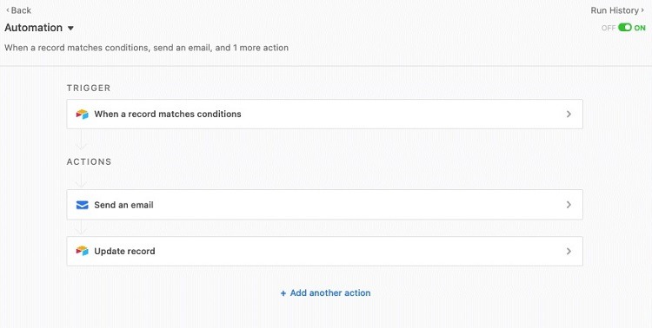Image resolution: width=652 pixels, height=328 pixels.
Task: Toggle the green automation on/off switch
Action: pos(624,28)
